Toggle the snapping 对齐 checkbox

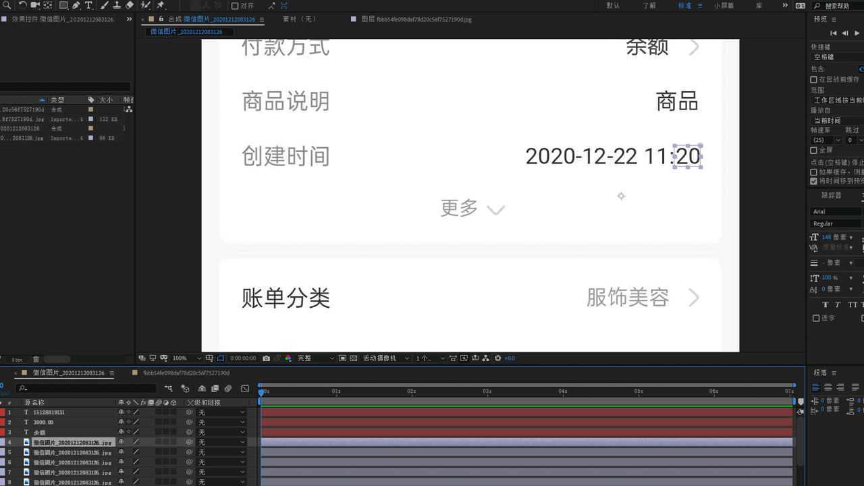click(x=235, y=5)
